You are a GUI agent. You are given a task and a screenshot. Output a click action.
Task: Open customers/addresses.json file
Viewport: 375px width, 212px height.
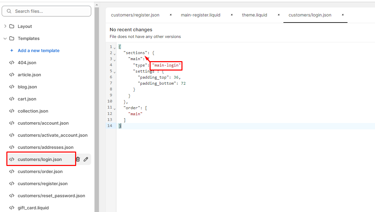[45, 147]
